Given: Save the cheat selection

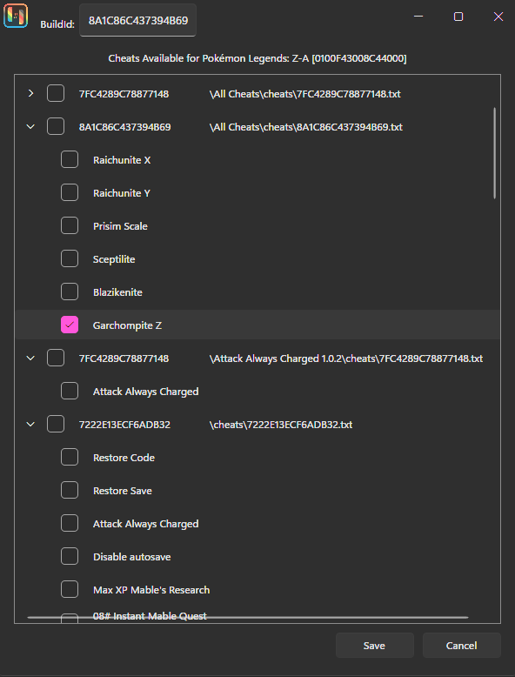Looking at the screenshot, I should [x=374, y=646].
